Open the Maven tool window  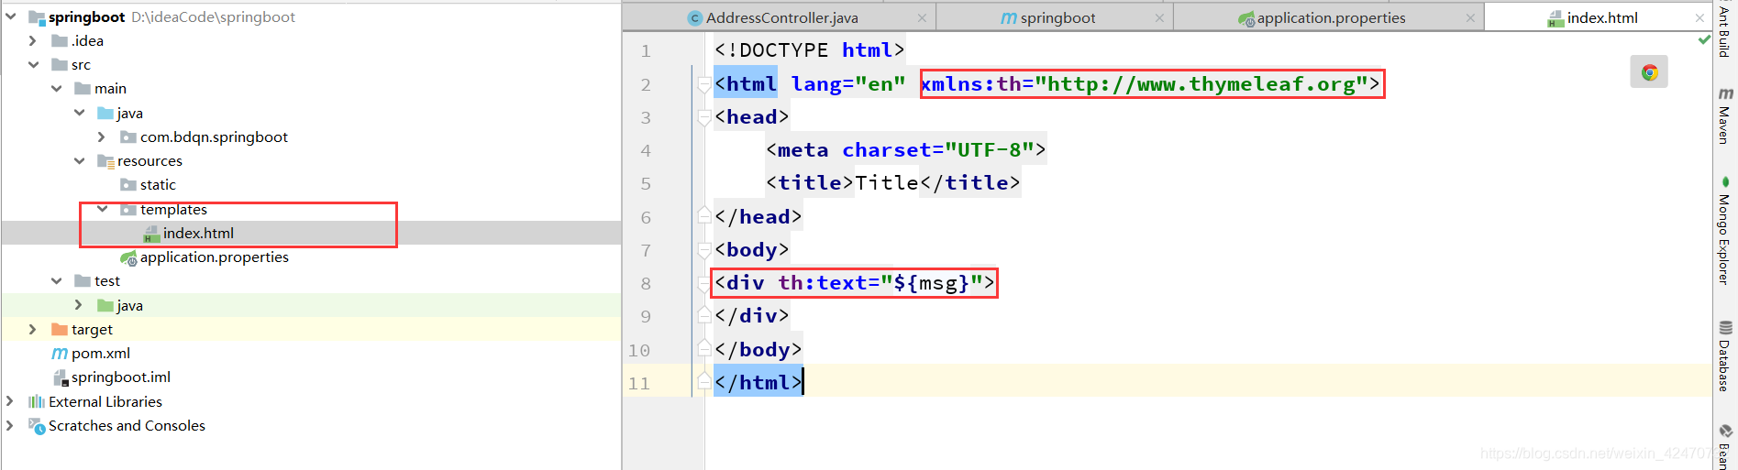click(1724, 115)
